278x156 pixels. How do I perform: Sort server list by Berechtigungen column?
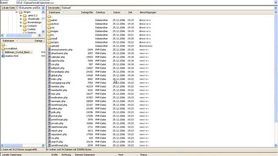click(148, 13)
